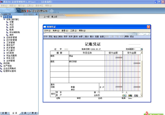Image resolution: width=165 pixels, height=115 pixels.
Task: Click 余额 in voucher toolbar
Action: click(81, 37)
